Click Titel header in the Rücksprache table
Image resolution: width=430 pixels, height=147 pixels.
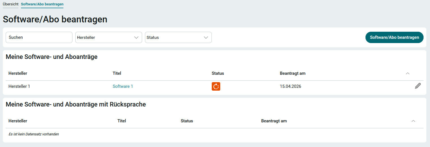121,121
